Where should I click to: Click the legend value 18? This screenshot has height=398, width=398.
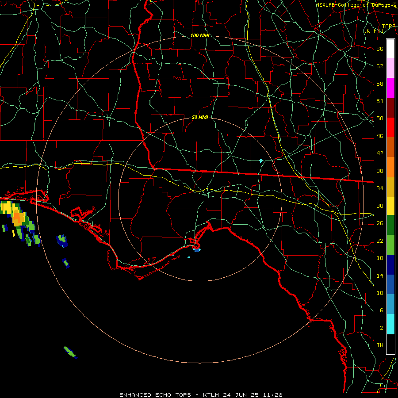[380, 258]
